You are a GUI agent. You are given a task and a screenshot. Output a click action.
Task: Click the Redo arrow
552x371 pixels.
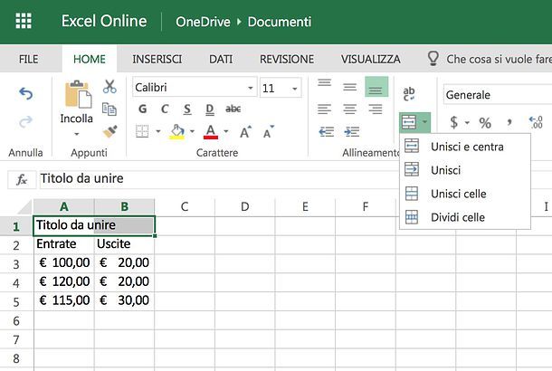pyautogui.click(x=25, y=122)
